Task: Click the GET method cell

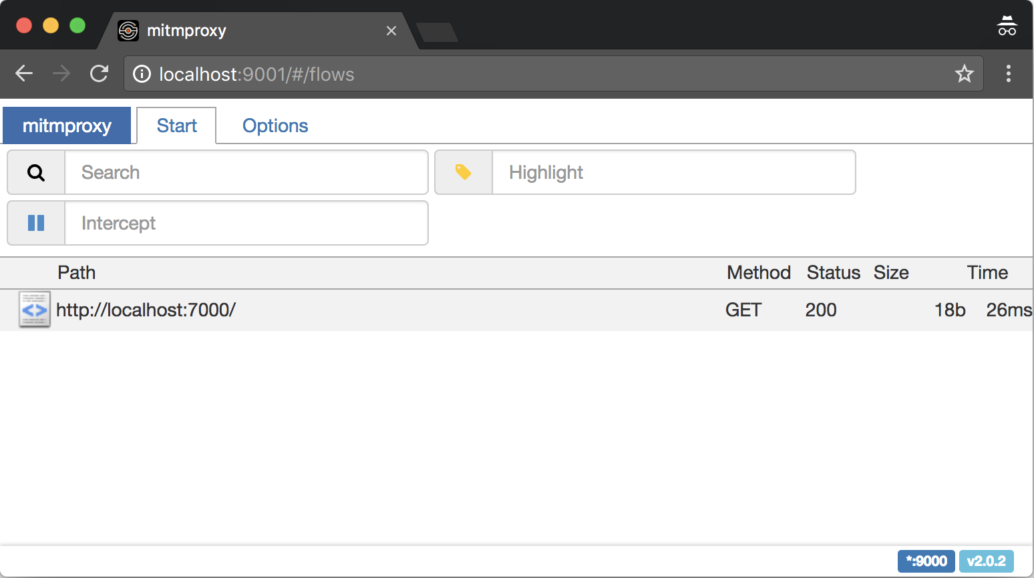Action: click(743, 310)
